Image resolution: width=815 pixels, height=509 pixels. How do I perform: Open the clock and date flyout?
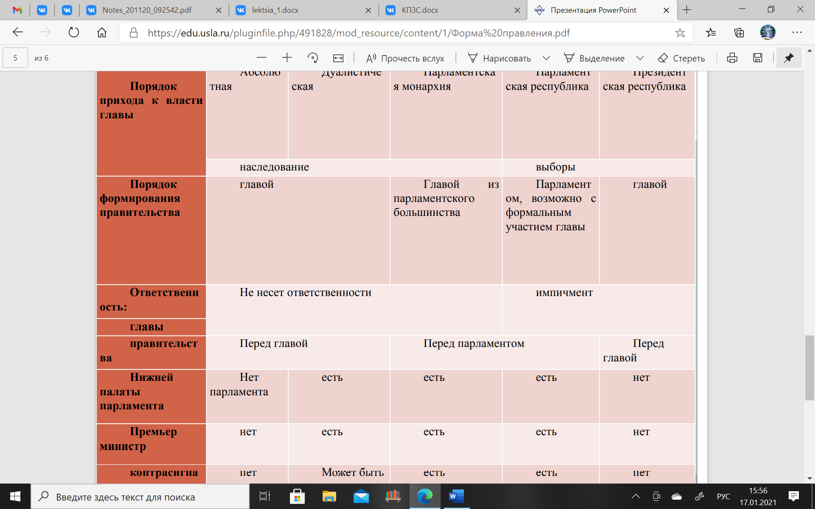(x=758, y=496)
